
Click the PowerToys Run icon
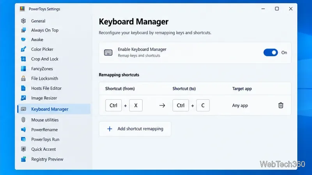point(23,139)
